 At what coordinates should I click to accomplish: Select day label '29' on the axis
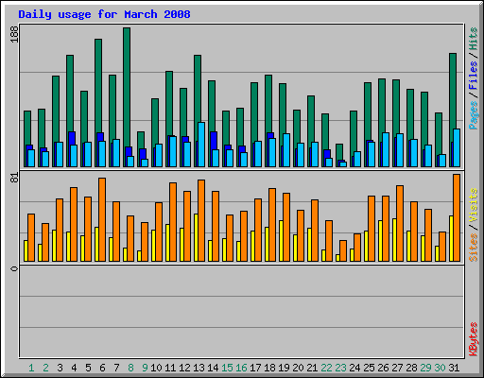425,368
